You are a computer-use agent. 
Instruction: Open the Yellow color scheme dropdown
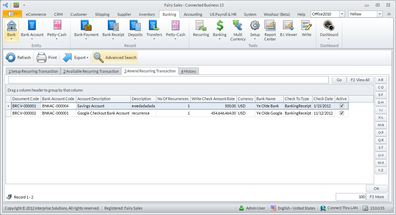point(380,14)
